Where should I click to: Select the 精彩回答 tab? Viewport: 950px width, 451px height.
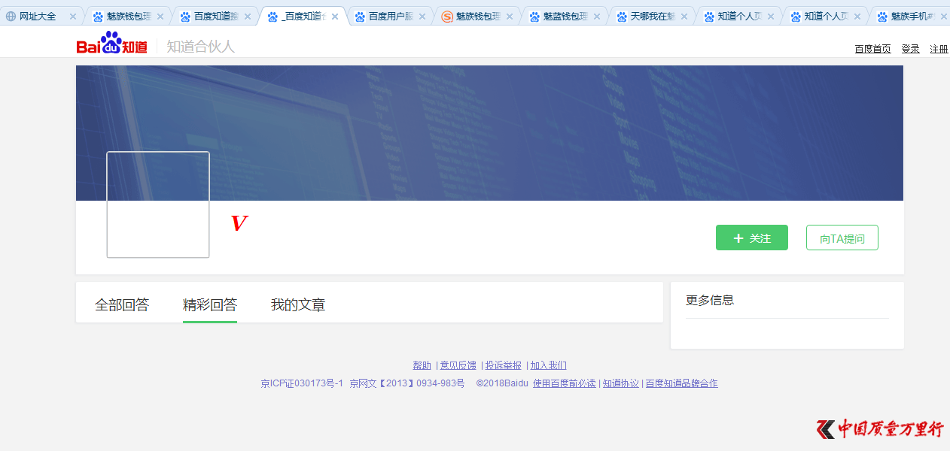(210, 305)
